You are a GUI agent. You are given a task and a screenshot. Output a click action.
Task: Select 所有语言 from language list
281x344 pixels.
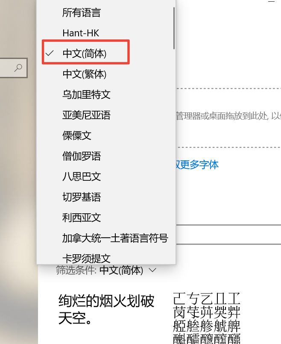click(106, 12)
